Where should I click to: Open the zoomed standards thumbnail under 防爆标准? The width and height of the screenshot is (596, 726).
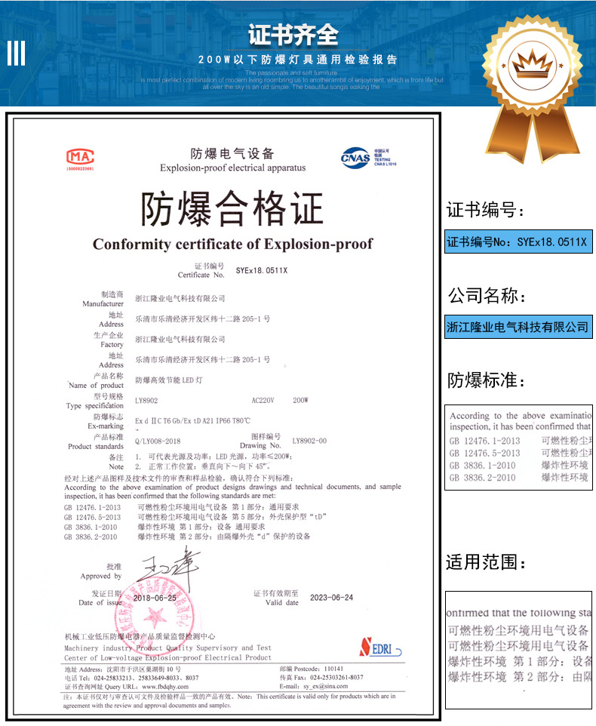coord(518,448)
